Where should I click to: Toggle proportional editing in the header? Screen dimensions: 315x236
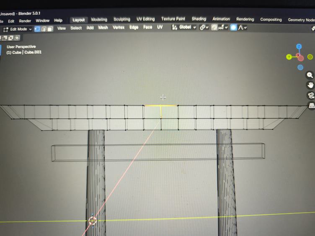(x=233, y=28)
